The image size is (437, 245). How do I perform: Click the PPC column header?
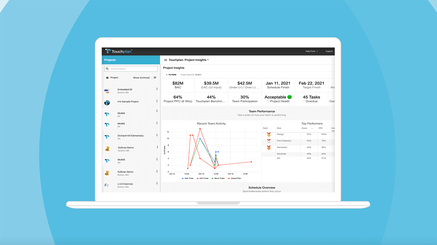[x=321, y=128]
